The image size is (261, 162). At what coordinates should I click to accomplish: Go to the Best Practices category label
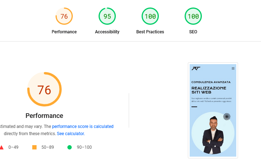(150, 32)
